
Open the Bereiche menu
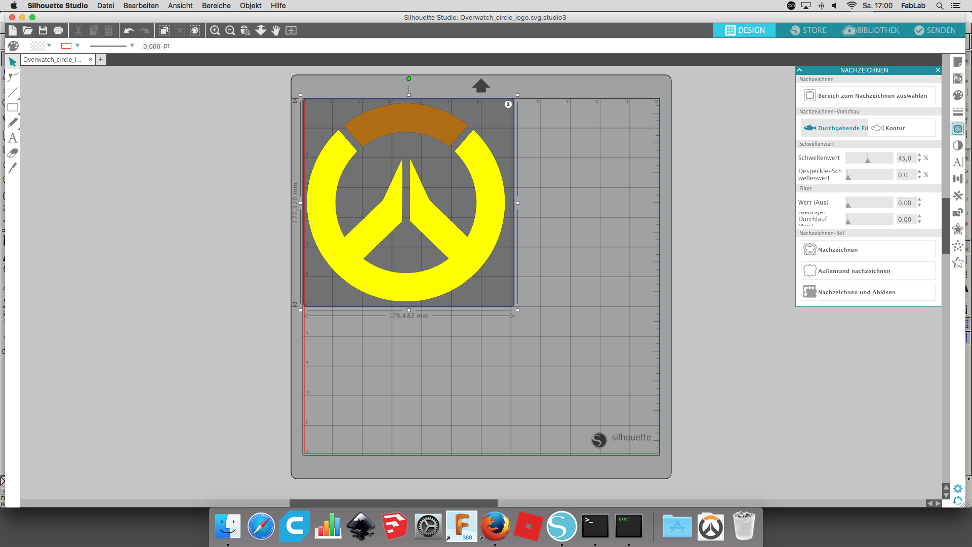coord(216,6)
